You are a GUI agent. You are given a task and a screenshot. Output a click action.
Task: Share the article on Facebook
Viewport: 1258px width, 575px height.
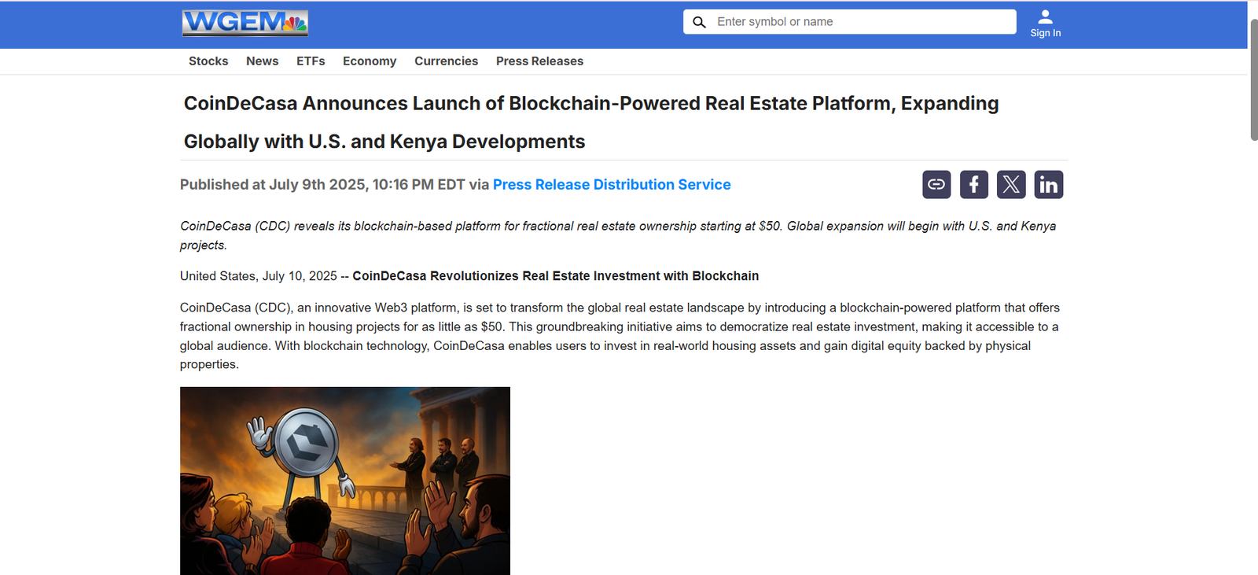coord(973,185)
